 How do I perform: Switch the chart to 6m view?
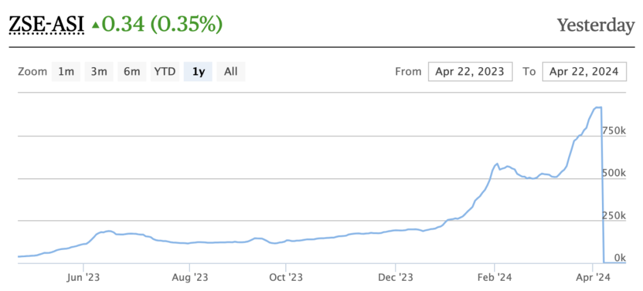click(x=132, y=72)
